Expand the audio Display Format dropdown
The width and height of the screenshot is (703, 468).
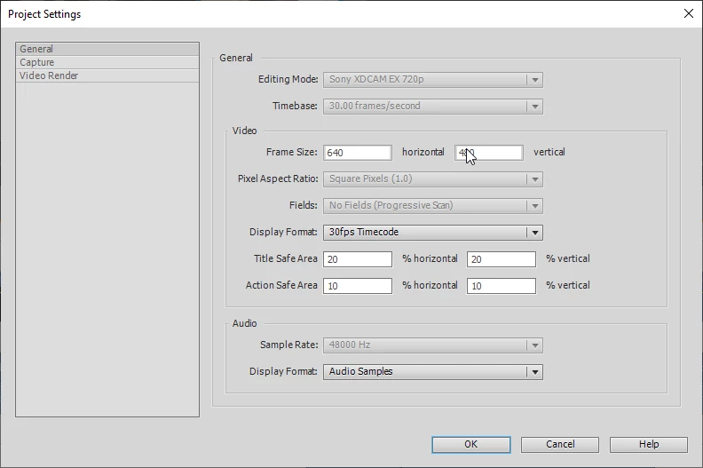[x=432, y=371]
